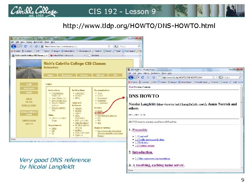Viewport: 252px width, 189px height.
Task: Open the Apache link under Tools and Software
Action: pyautogui.click(x=78, y=108)
